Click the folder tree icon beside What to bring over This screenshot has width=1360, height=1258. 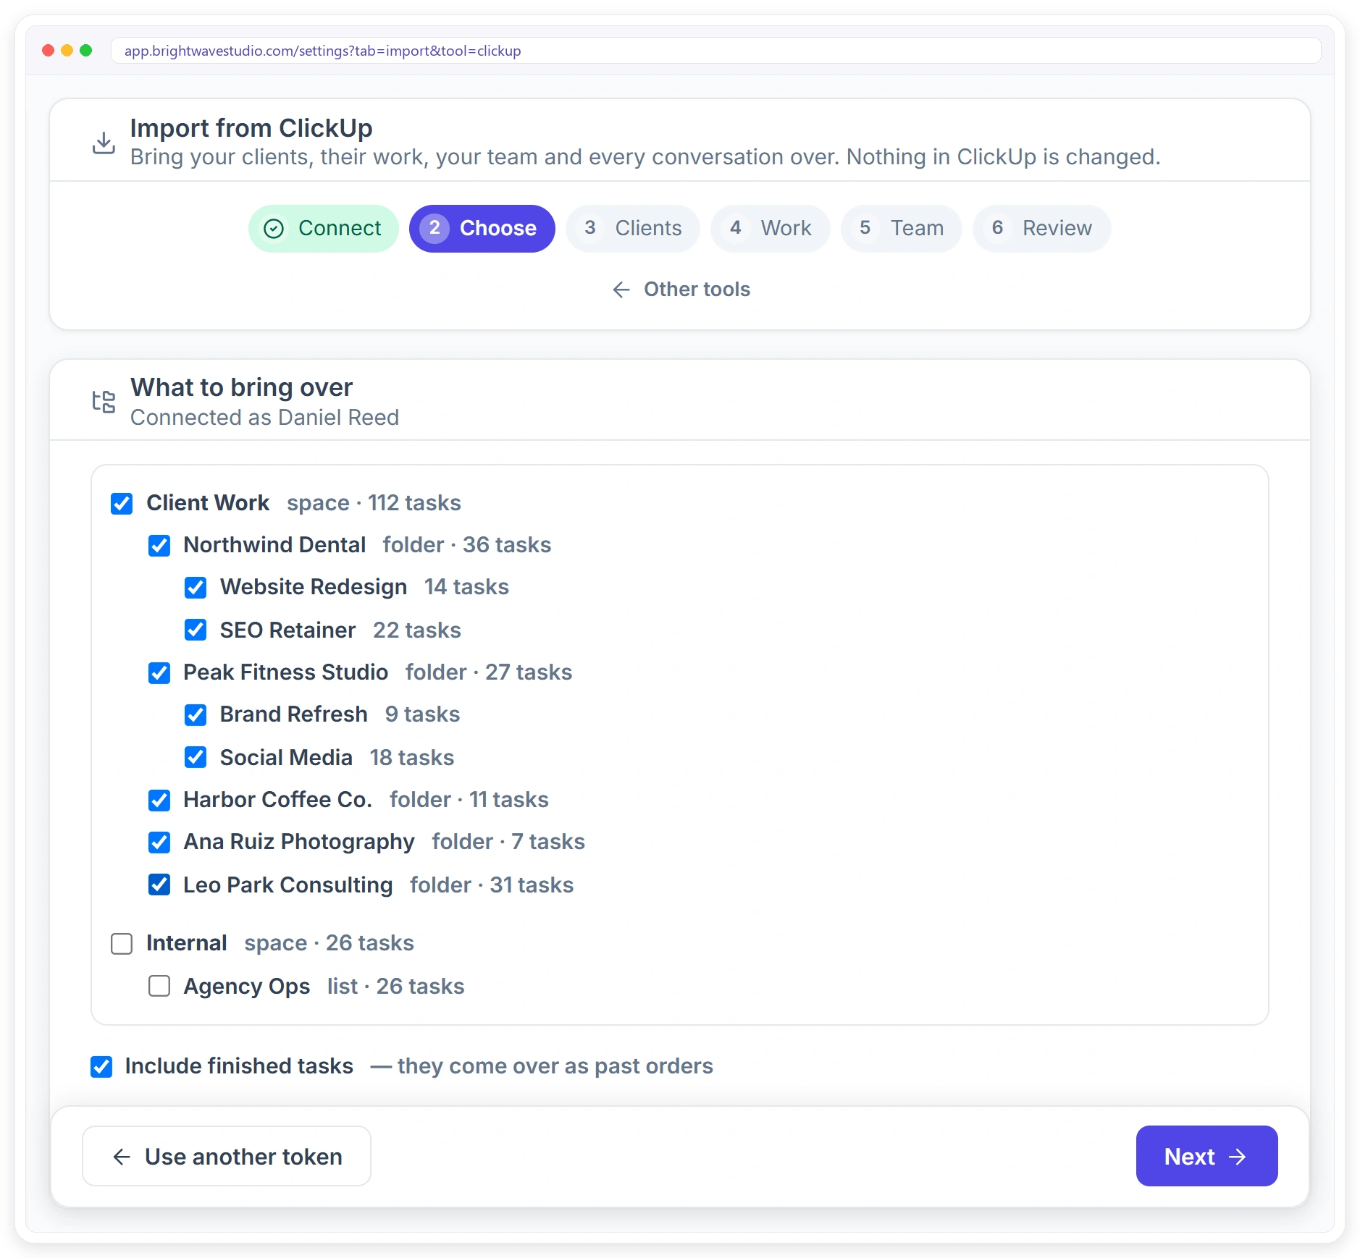click(x=104, y=402)
